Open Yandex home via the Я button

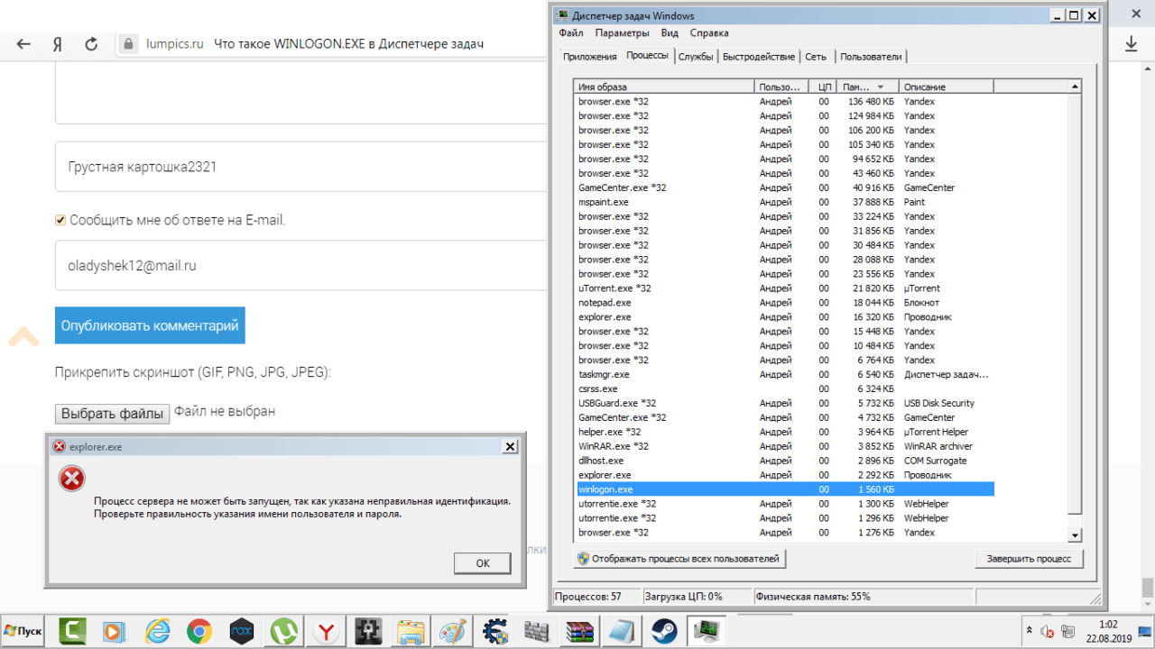(57, 44)
